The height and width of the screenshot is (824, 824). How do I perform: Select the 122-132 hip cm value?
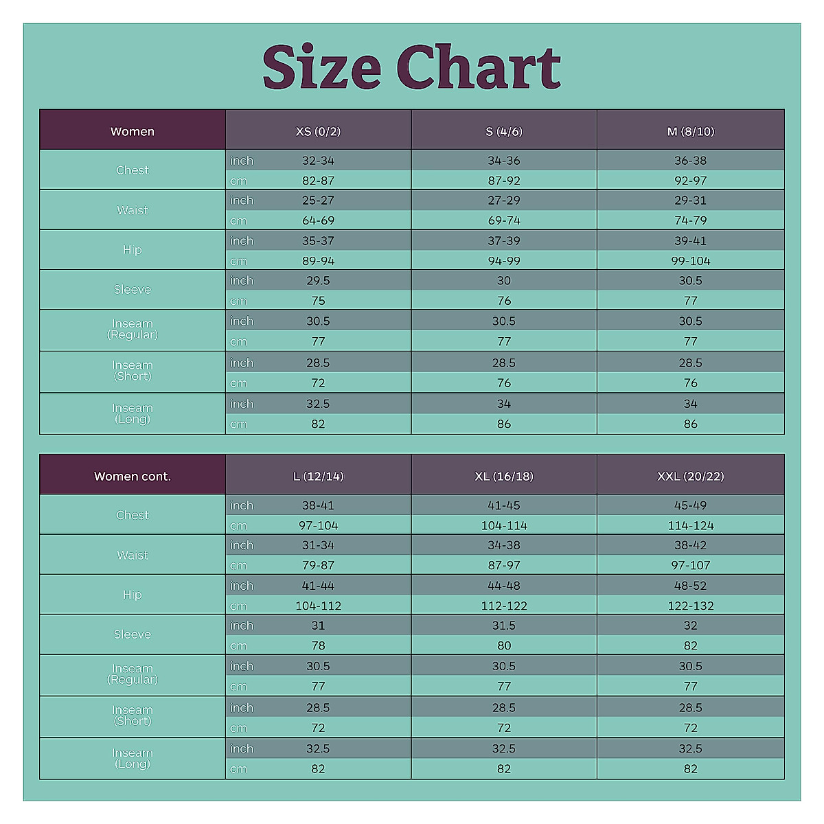point(690,606)
